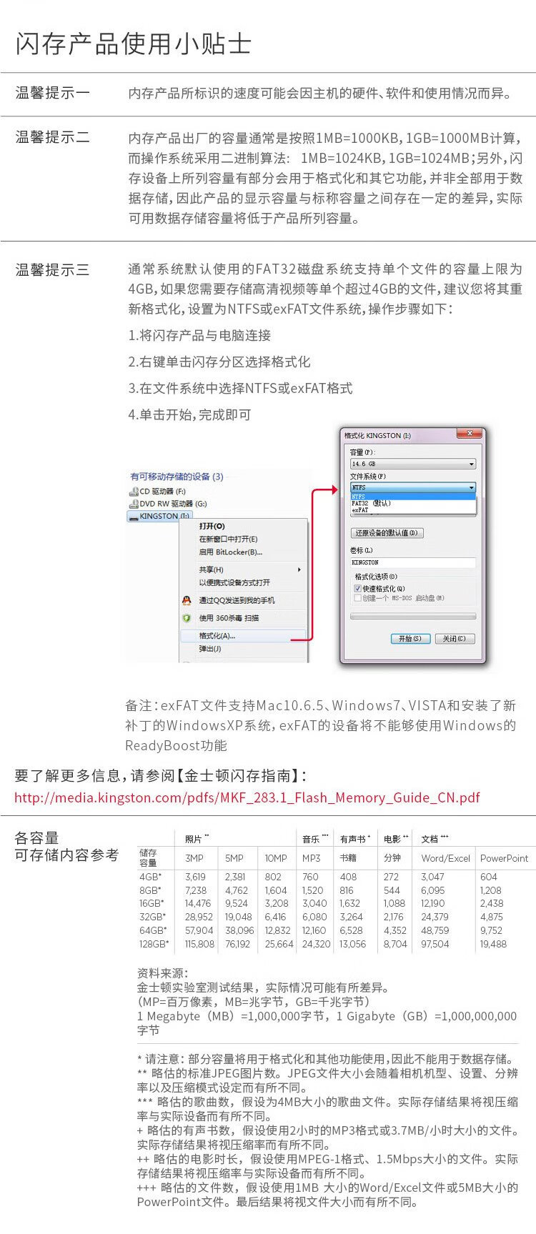Select the KINGSTON (I:) drive icon
The width and height of the screenshot is (536, 1234).
tap(134, 516)
